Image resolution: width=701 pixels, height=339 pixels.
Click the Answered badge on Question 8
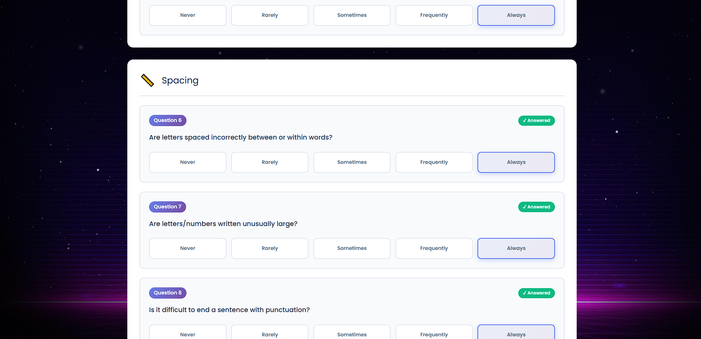click(536, 293)
